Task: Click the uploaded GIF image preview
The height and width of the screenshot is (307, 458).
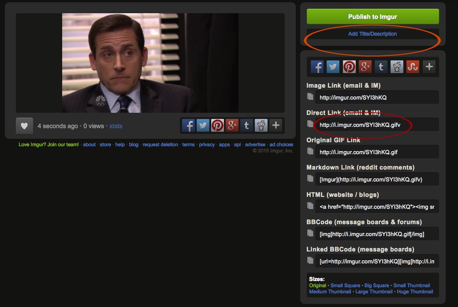Action: pyautogui.click(x=150, y=63)
